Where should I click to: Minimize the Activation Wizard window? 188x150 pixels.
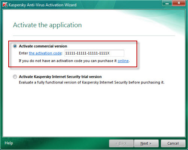click(x=167, y=3)
